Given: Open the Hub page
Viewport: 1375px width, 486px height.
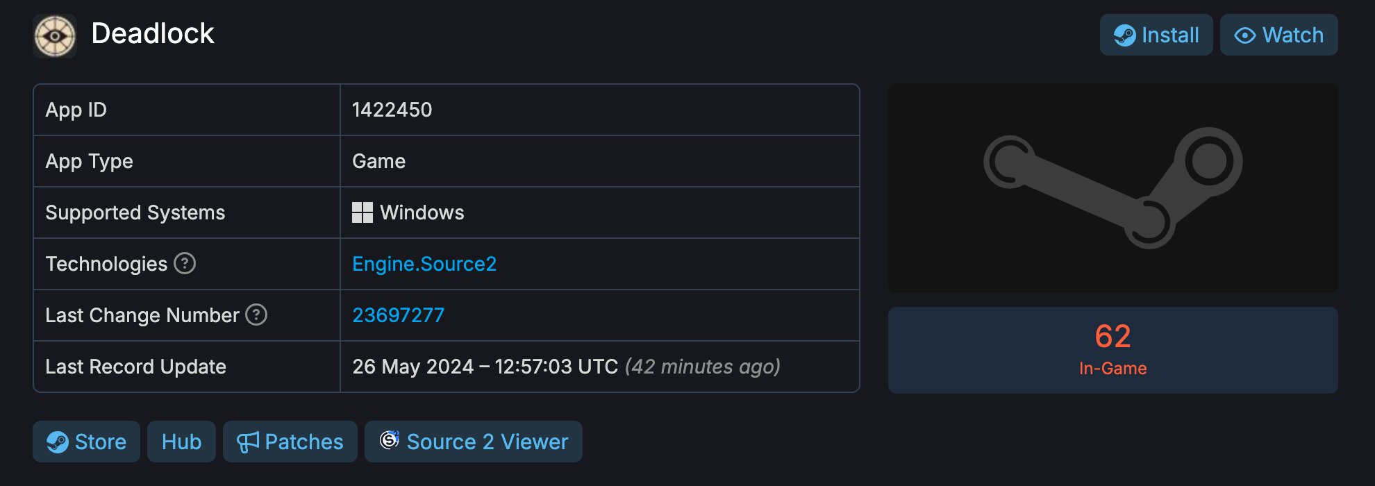Looking at the screenshot, I should (x=181, y=442).
